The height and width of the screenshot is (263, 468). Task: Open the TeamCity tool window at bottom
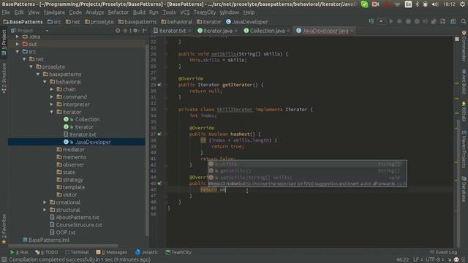pos(178,252)
